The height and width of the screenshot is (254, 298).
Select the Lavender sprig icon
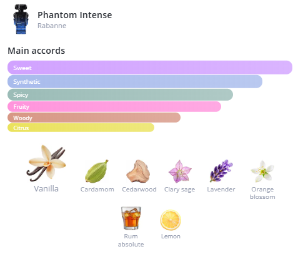[221, 171]
